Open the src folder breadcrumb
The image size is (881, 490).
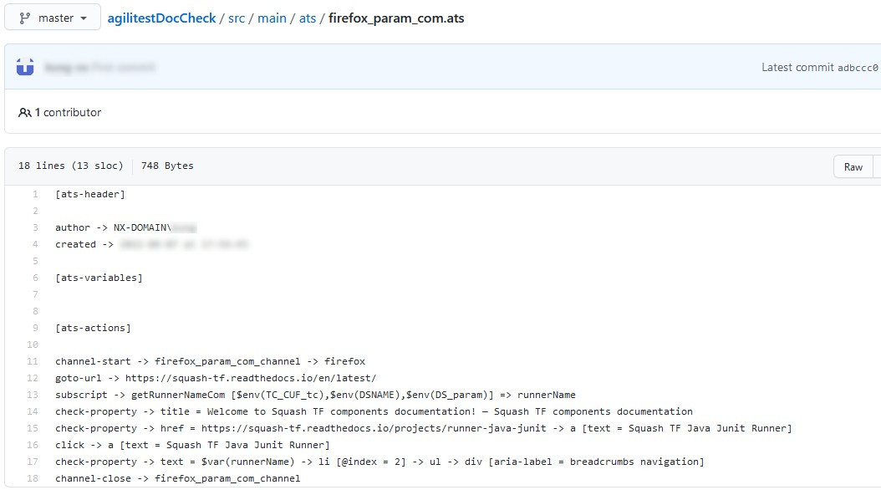click(237, 17)
